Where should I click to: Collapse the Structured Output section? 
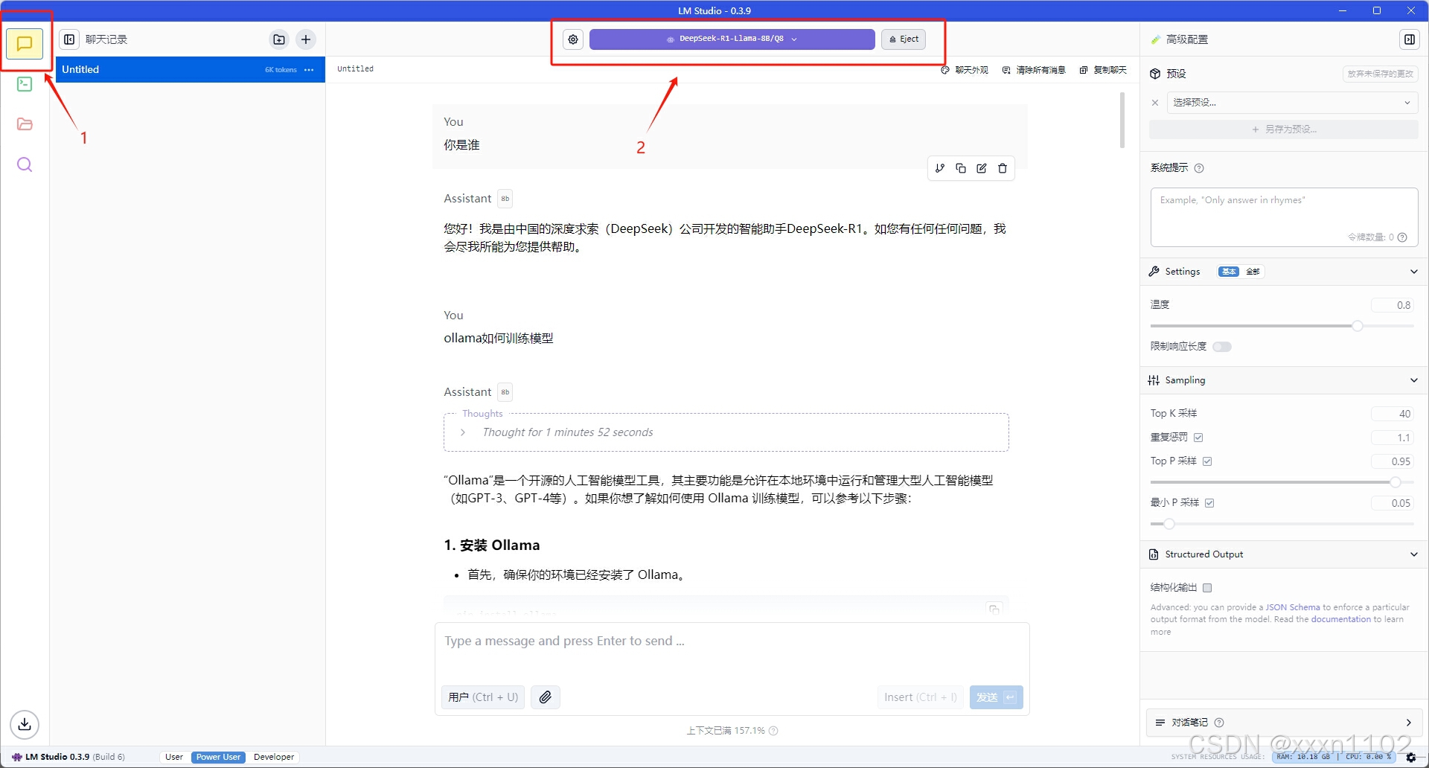(x=1413, y=554)
